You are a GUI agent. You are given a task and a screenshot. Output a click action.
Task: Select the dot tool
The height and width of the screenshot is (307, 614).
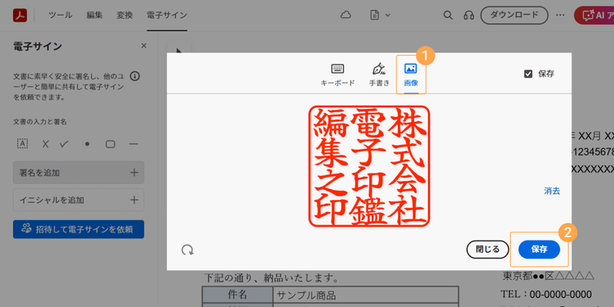(x=87, y=144)
